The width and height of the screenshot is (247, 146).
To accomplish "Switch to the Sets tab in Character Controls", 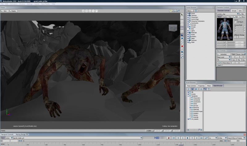I will (240, 11).
